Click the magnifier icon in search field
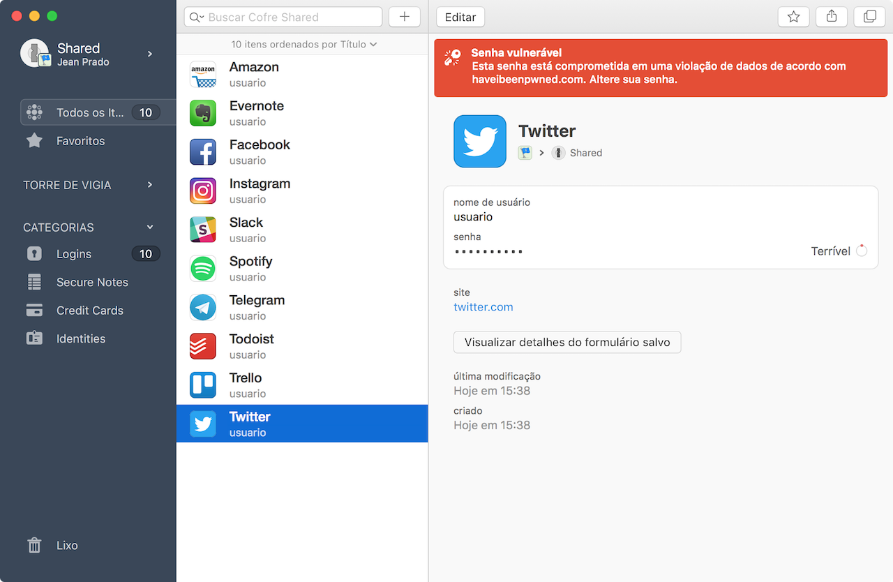Viewport: 893px width, 582px height. [196, 17]
